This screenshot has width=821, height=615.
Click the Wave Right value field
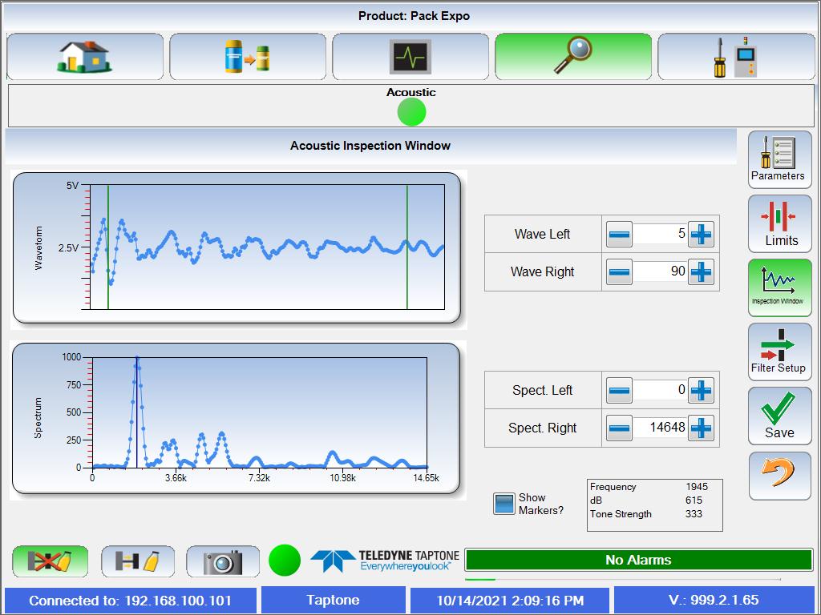tap(660, 271)
